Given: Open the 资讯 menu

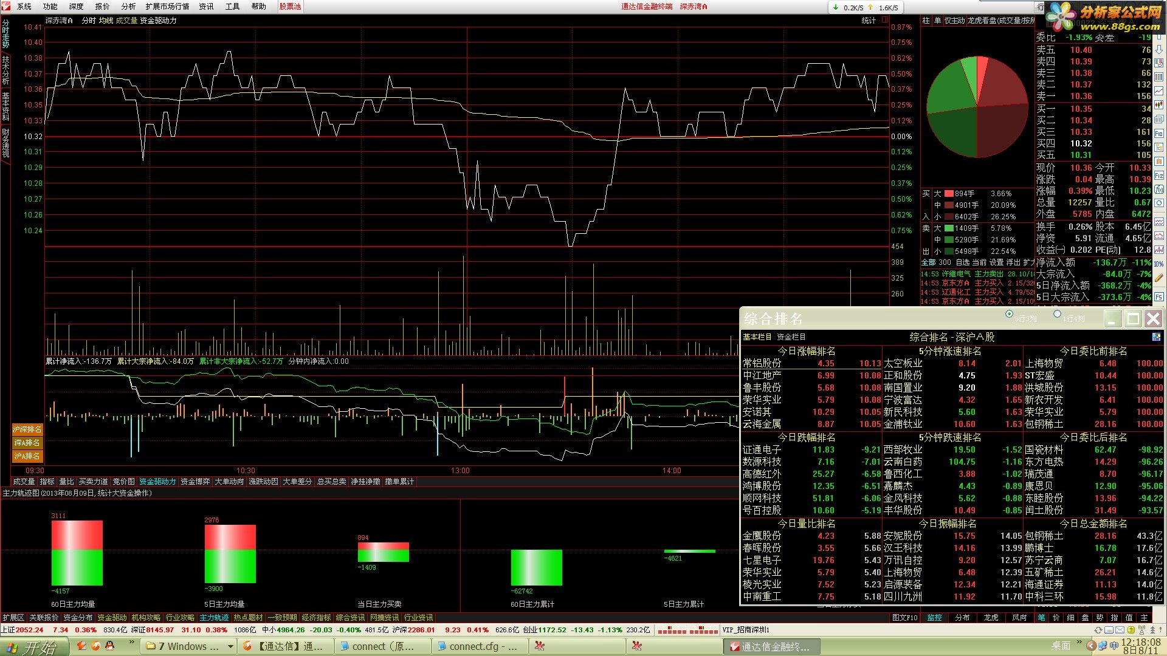Looking at the screenshot, I should (206, 6).
